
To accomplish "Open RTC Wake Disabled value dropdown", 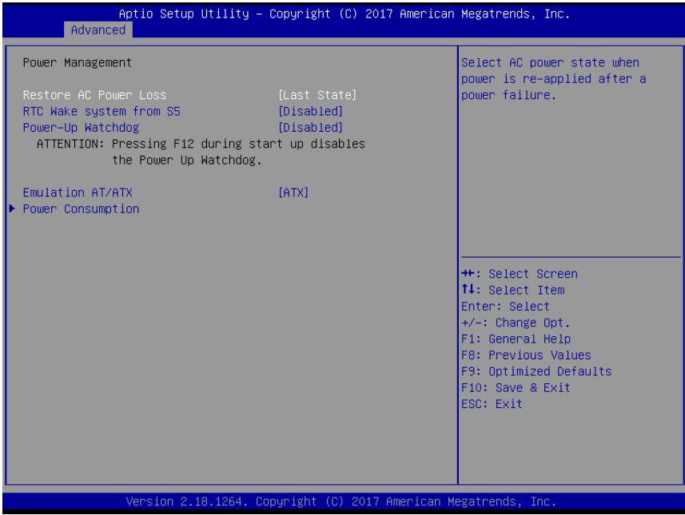I will pos(310,111).
